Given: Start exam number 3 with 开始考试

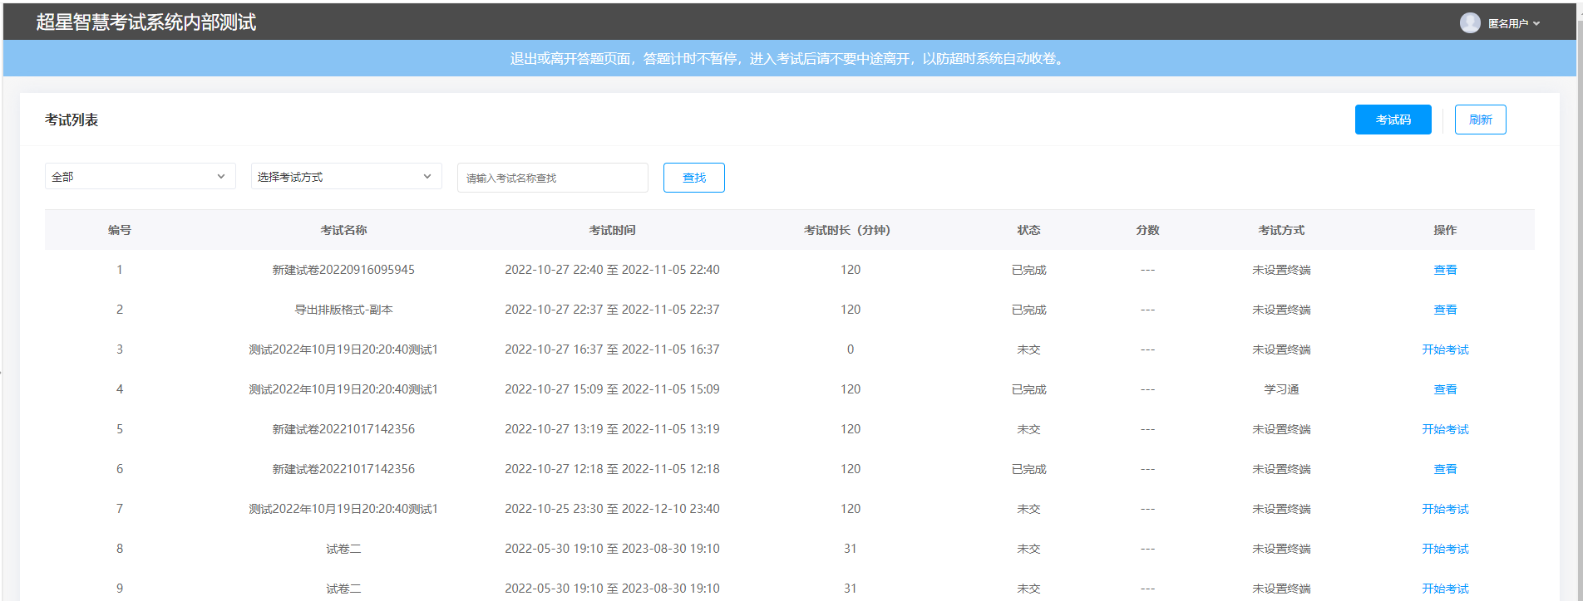Looking at the screenshot, I should click(x=1445, y=349).
